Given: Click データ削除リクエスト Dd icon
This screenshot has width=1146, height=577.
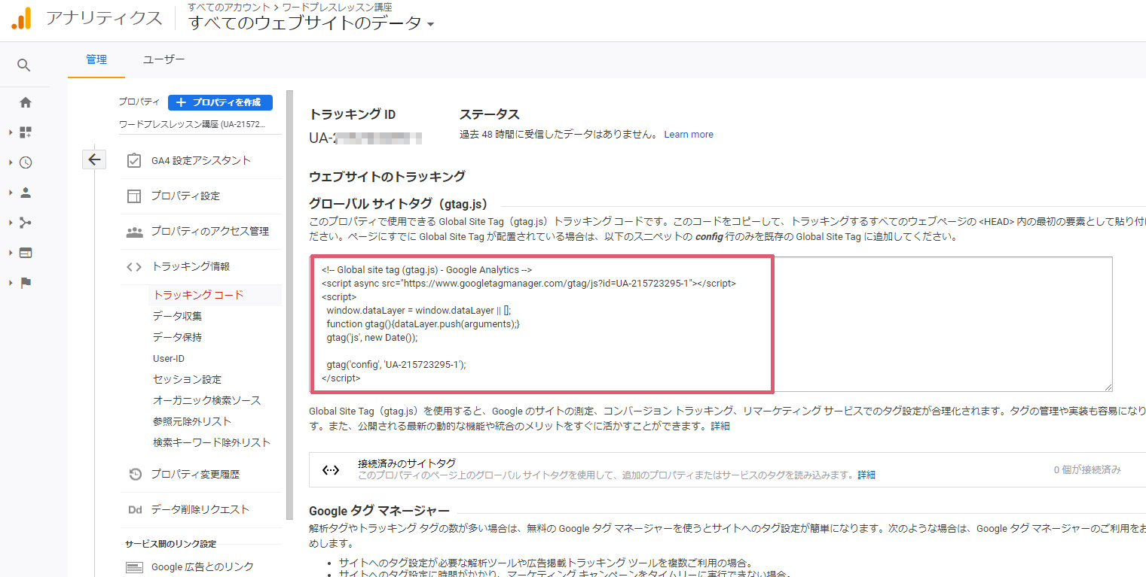Looking at the screenshot, I should point(135,510).
